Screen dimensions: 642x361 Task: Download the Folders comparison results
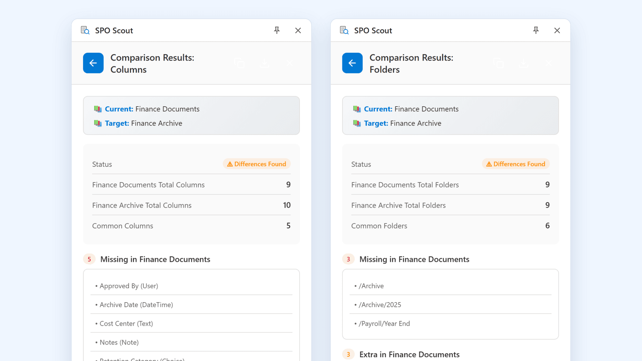pyautogui.click(x=523, y=63)
